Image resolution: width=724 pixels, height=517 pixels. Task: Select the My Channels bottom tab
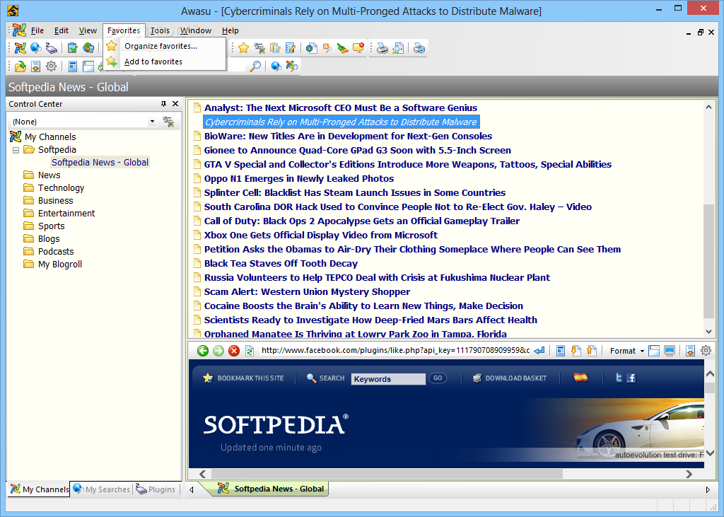click(40, 489)
